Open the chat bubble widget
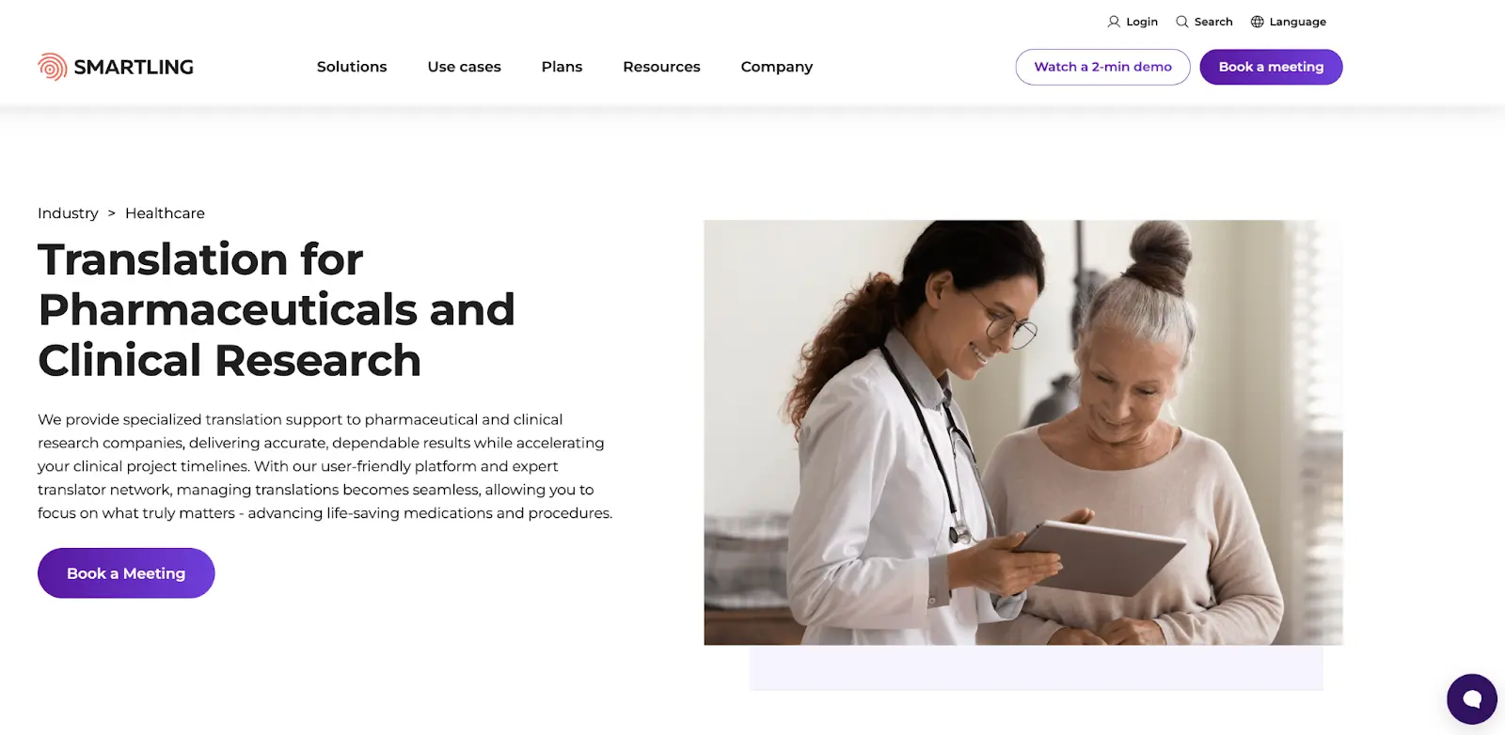The image size is (1505, 735). point(1472,699)
